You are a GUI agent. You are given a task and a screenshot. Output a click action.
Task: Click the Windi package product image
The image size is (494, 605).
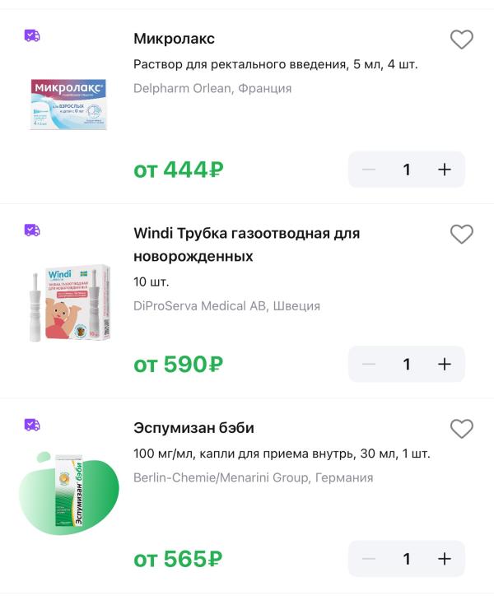coord(69,302)
